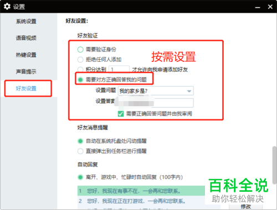Select 需要对方正确回答我的问题 option
This screenshot has width=277, height=210.
pyautogui.click(x=80, y=80)
